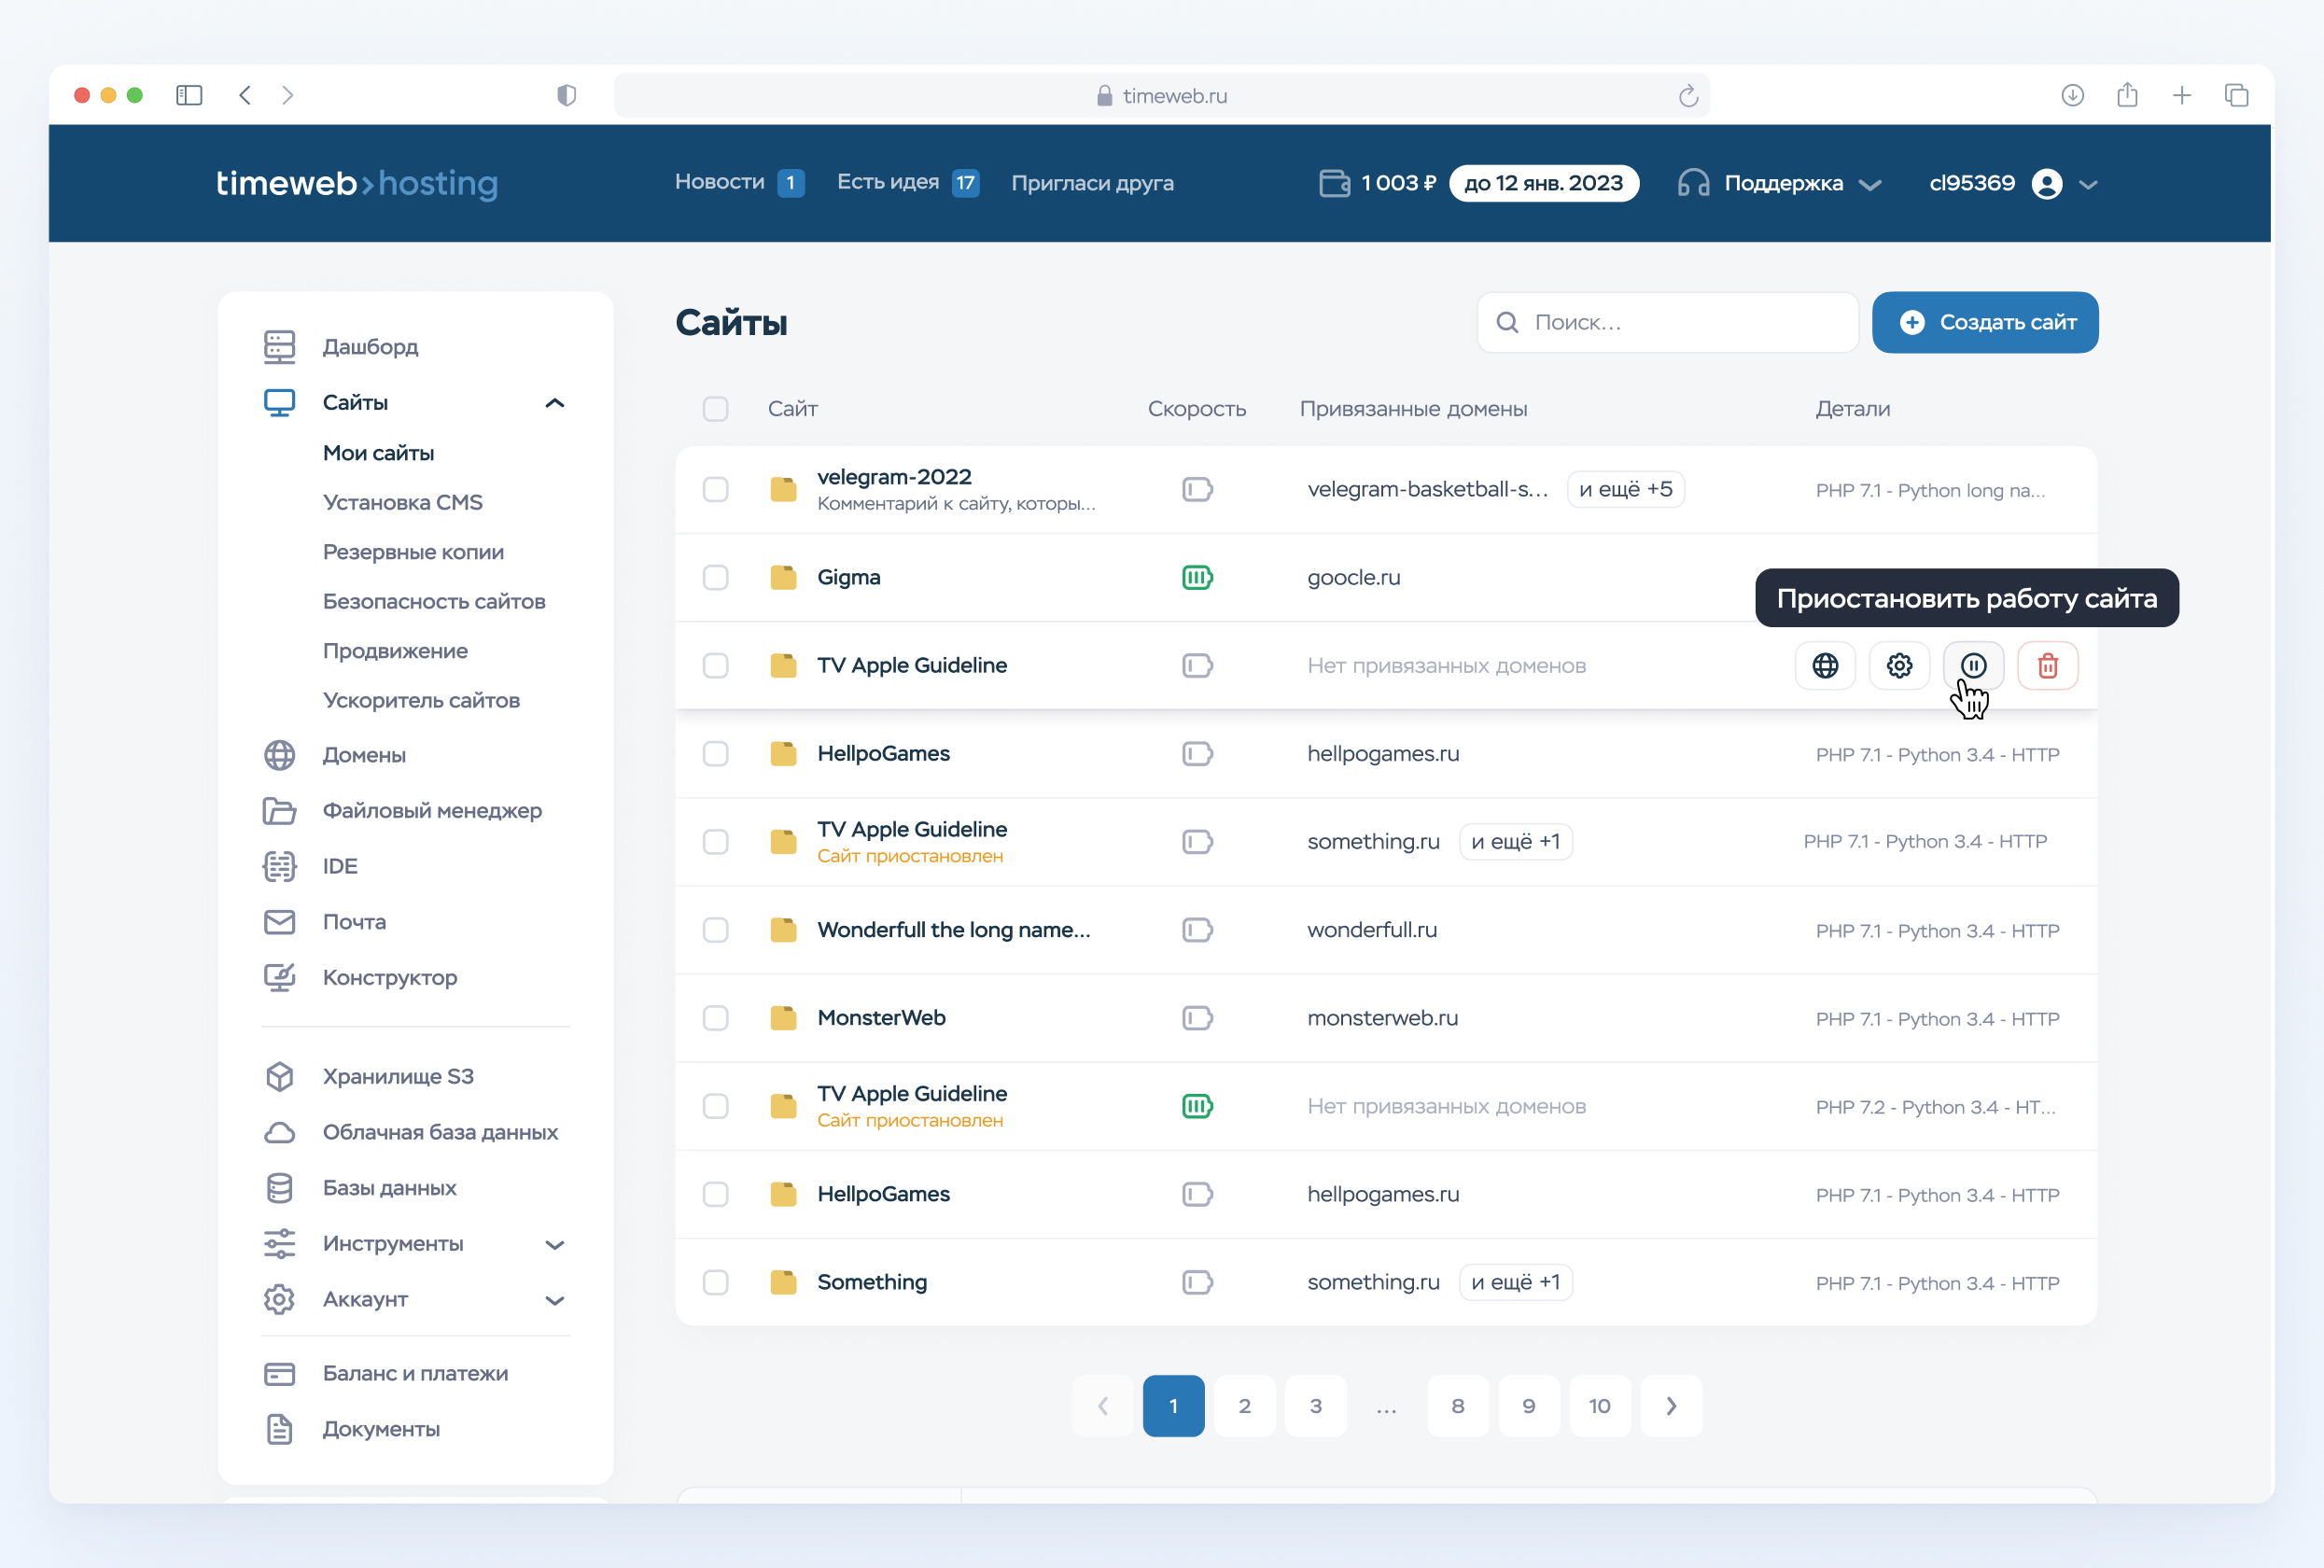The width and height of the screenshot is (2324, 1568).
Task: Expand the Инструменты sidebar menu
Action: (554, 1244)
